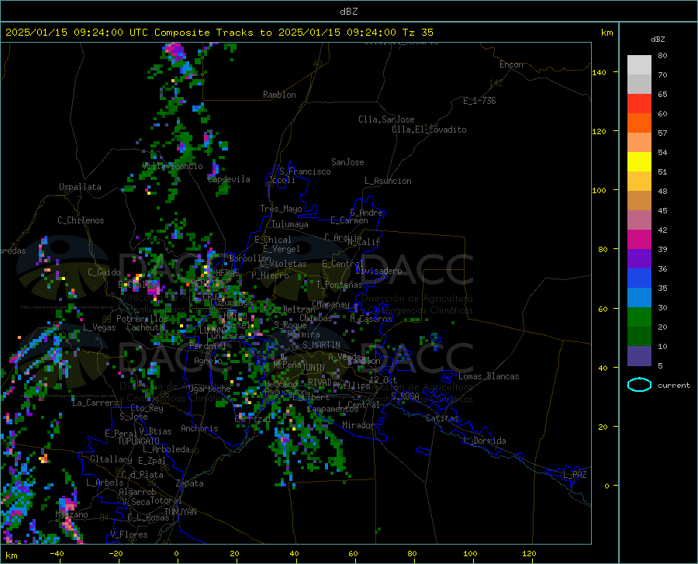Click the 54 dBZ yellow color swatch

(639, 161)
